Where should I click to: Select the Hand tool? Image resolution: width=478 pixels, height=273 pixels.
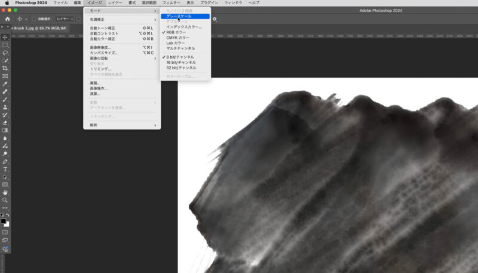[x=5, y=192]
